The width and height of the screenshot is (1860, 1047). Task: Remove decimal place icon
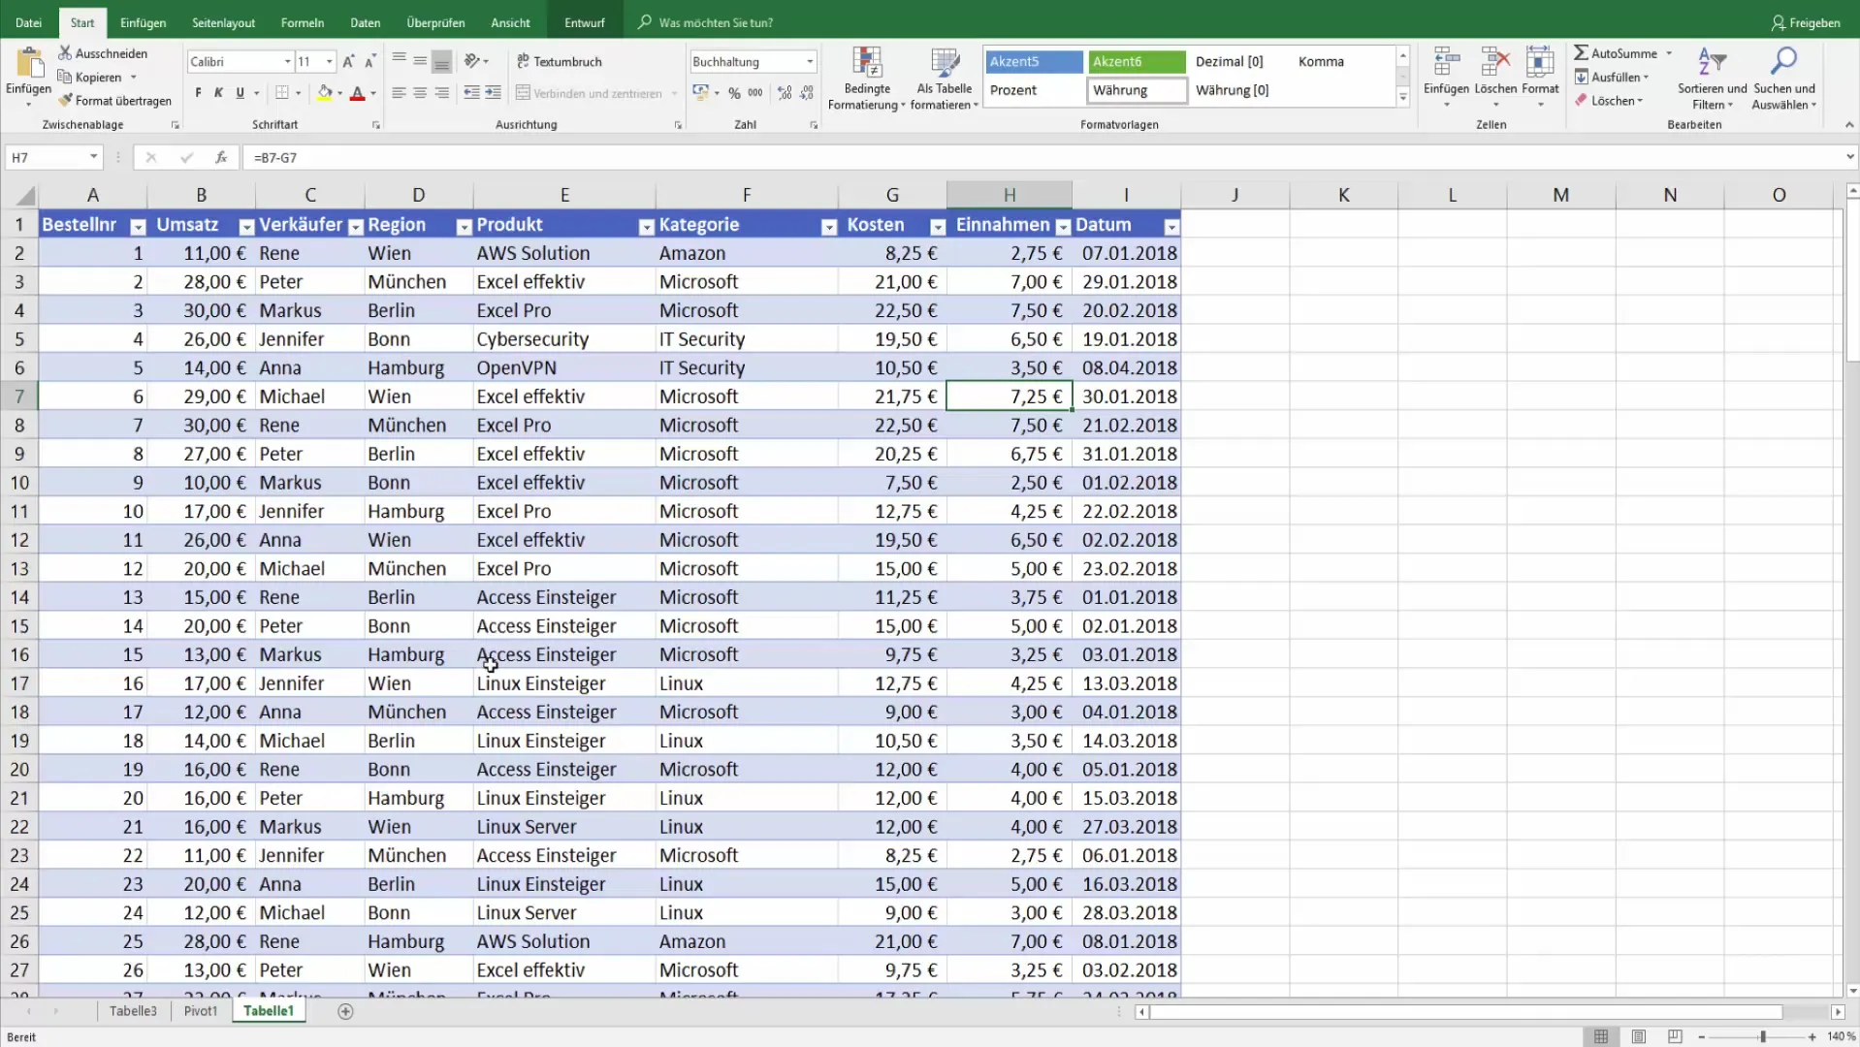807,93
